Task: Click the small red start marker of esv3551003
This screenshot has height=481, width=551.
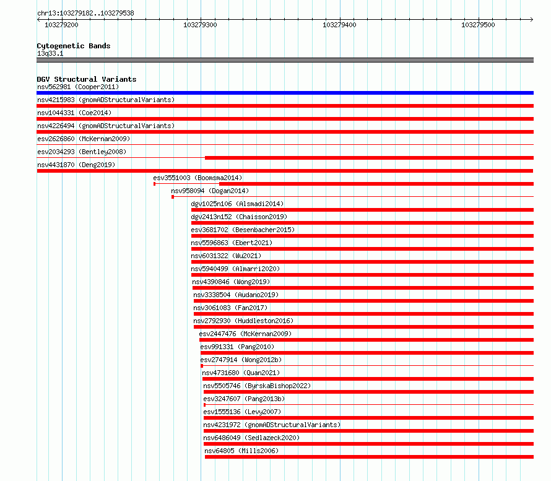Action: click(x=155, y=184)
